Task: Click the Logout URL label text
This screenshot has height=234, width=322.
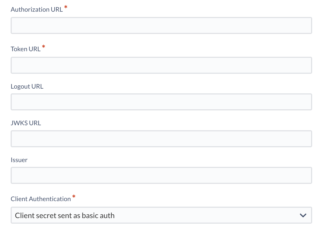Action: [27, 86]
